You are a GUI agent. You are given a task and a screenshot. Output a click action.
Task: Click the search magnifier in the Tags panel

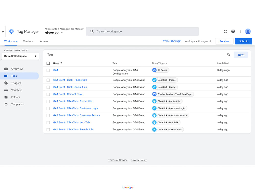(228, 54)
